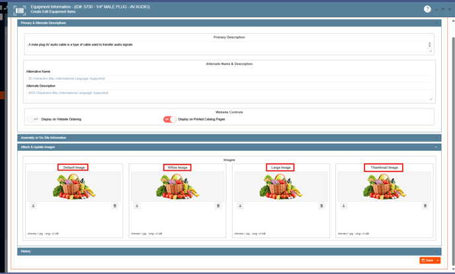Upload a new Default Image

(x=33, y=206)
